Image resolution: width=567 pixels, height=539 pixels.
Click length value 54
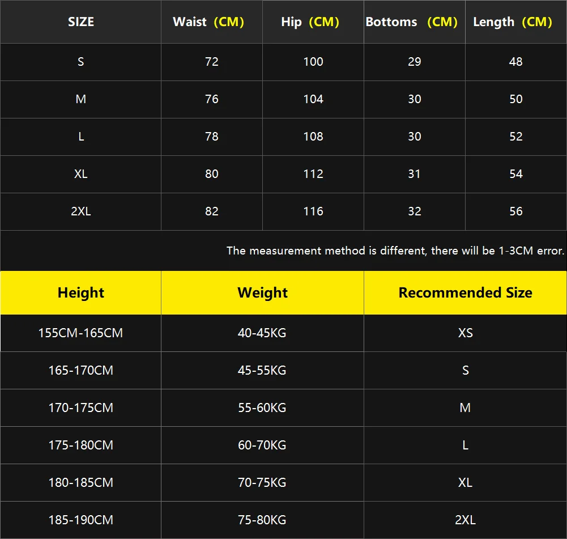(516, 174)
